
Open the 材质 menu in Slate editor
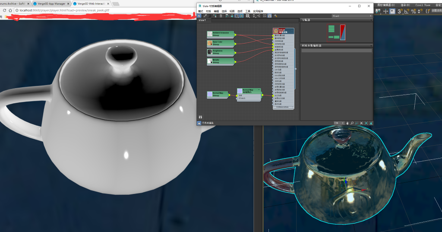tap(208, 11)
